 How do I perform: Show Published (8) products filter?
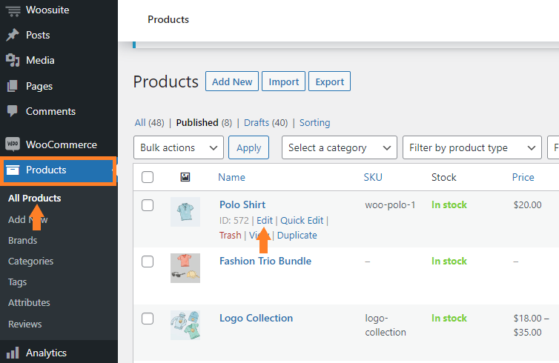tap(204, 123)
